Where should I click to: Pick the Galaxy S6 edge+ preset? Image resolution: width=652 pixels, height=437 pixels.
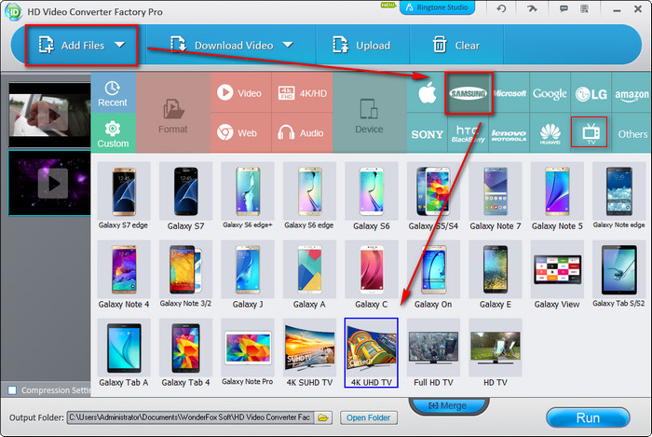point(248,197)
